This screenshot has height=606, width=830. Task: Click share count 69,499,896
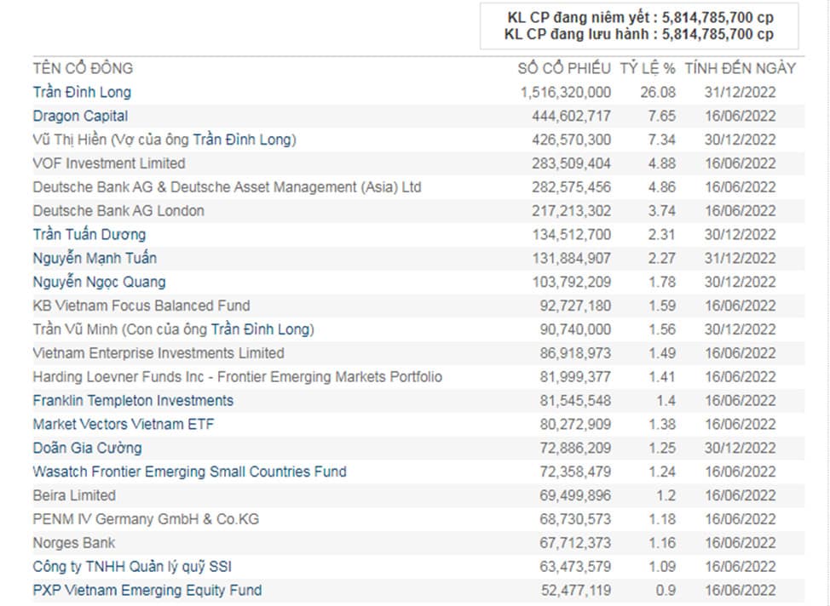click(x=575, y=495)
